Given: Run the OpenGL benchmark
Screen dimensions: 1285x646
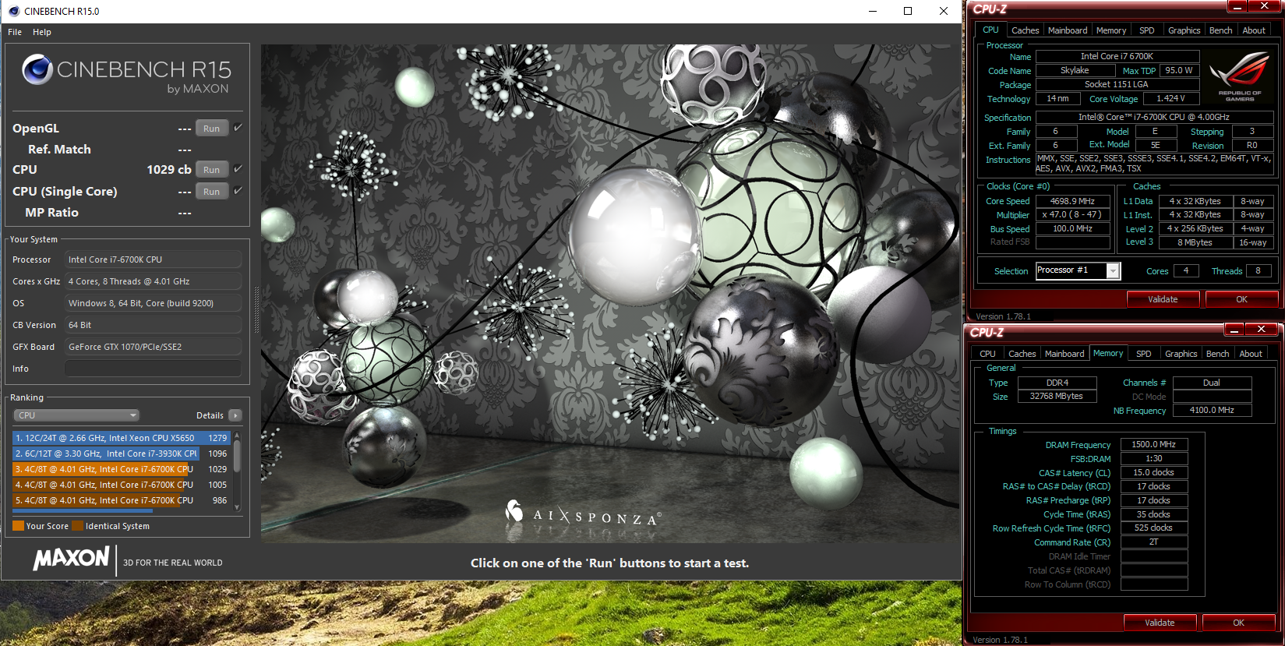Looking at the screenshot, I should click(x=212, y=129).
